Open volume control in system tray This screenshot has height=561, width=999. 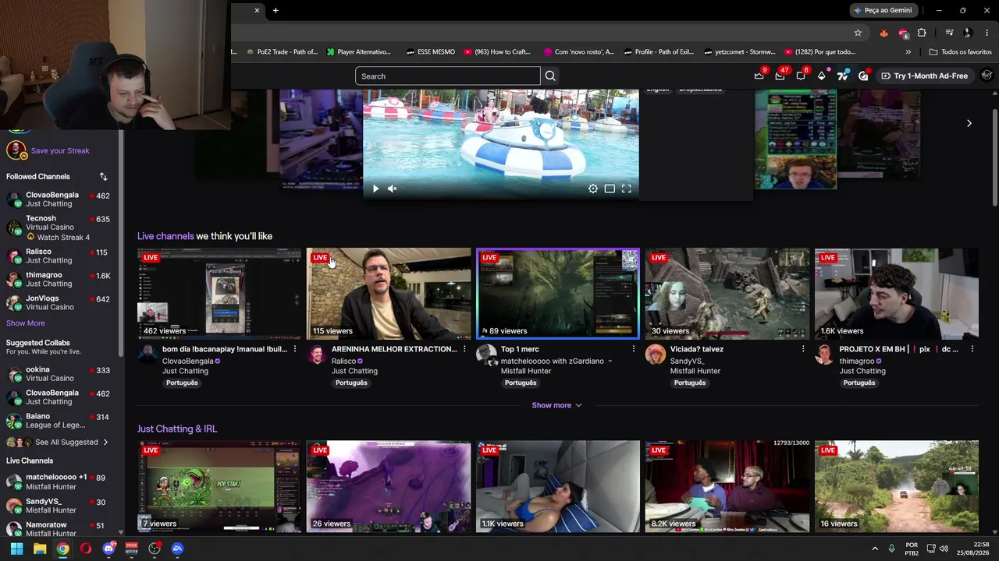point(943,549)
